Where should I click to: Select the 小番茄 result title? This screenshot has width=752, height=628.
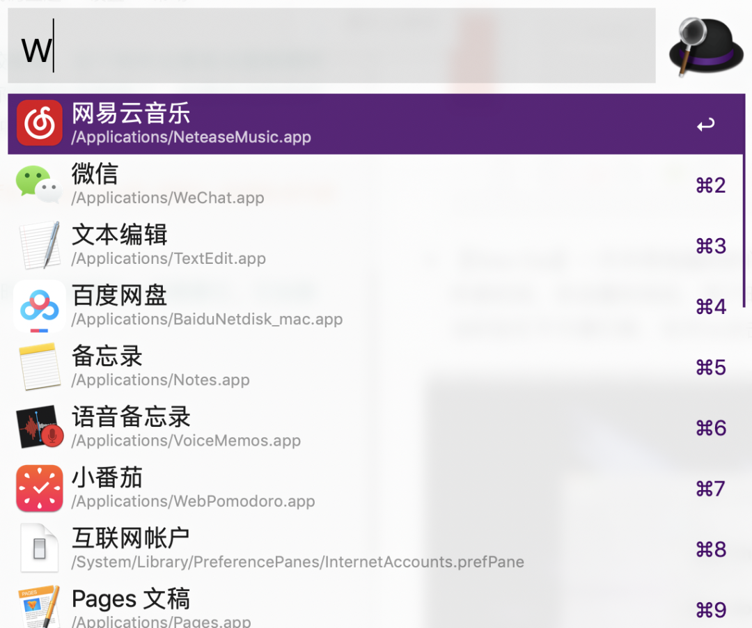[107, 478]
